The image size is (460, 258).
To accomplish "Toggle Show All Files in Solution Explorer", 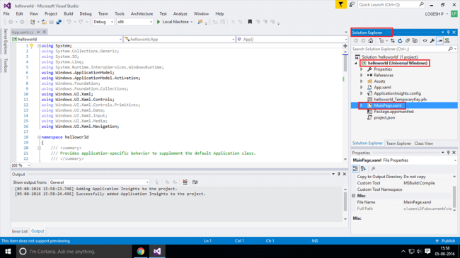I will (x=415, y=41).
